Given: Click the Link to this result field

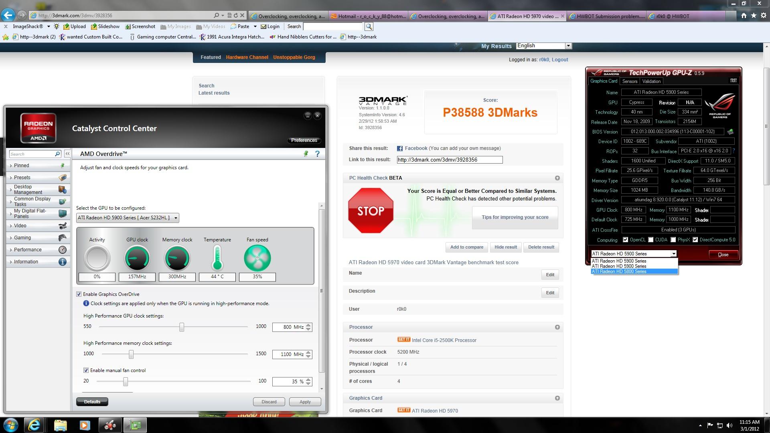Looking at the screenshot, I should 450,160.
